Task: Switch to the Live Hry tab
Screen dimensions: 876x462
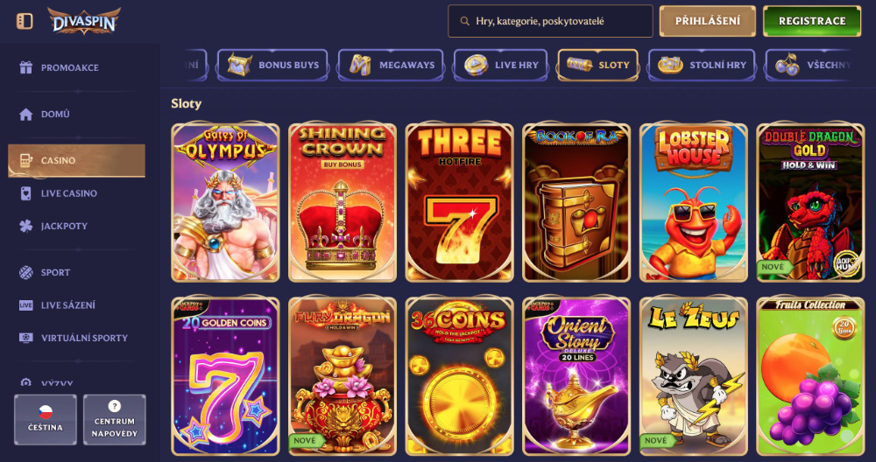Action: [x=501, y=66]
